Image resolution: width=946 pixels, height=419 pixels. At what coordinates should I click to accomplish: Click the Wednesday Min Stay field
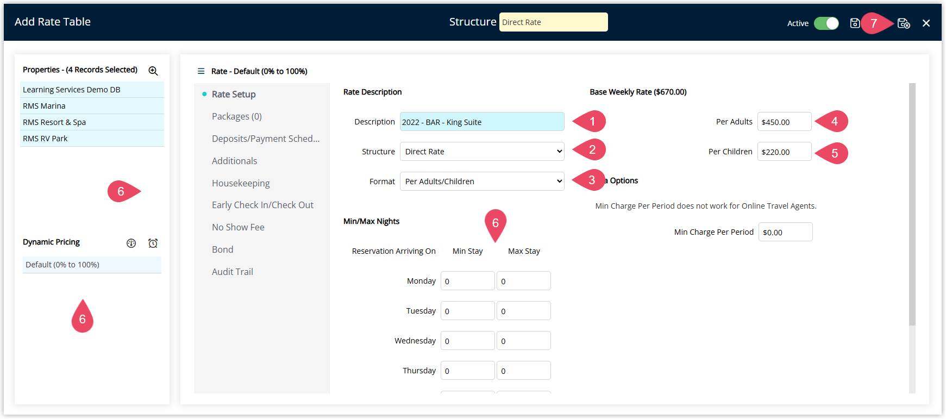[x=467, y=341]
